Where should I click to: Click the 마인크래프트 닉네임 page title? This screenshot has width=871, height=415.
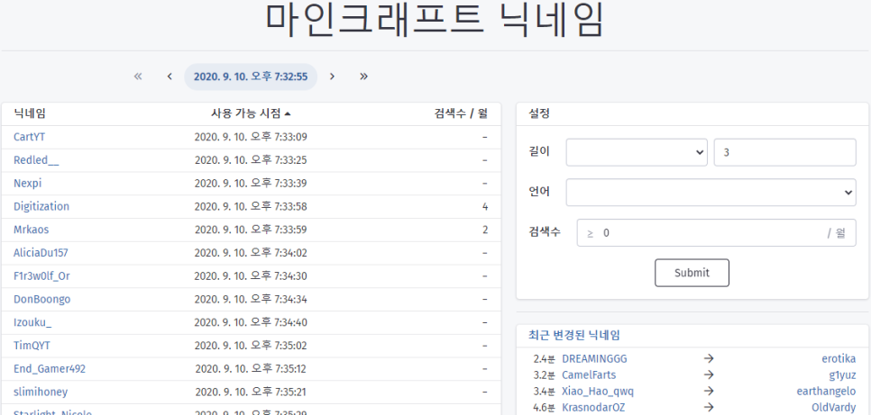tap(435, 20)
